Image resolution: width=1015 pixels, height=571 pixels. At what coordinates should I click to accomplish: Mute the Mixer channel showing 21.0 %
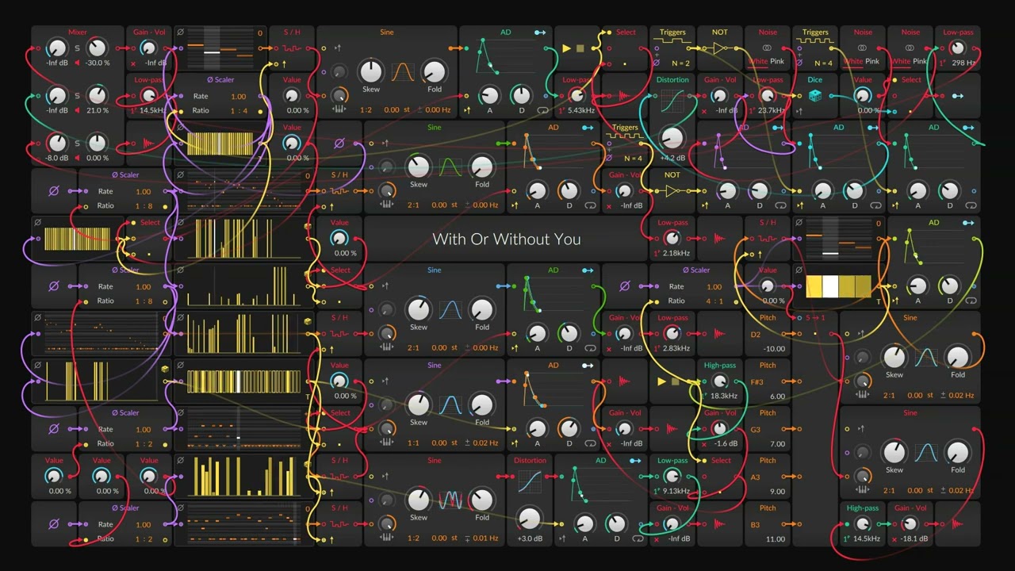pos(77,110)
